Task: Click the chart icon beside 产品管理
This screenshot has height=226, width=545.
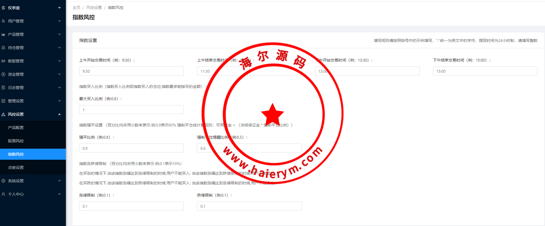Action: (x=3, y=34)
